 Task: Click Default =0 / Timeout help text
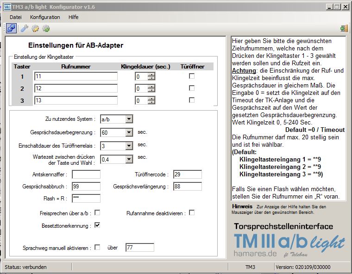coord(315,130)
